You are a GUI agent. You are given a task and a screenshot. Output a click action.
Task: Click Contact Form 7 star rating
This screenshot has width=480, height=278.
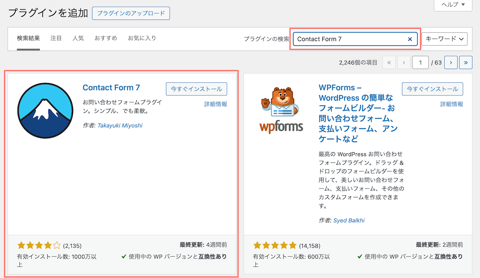pos(39,245)
